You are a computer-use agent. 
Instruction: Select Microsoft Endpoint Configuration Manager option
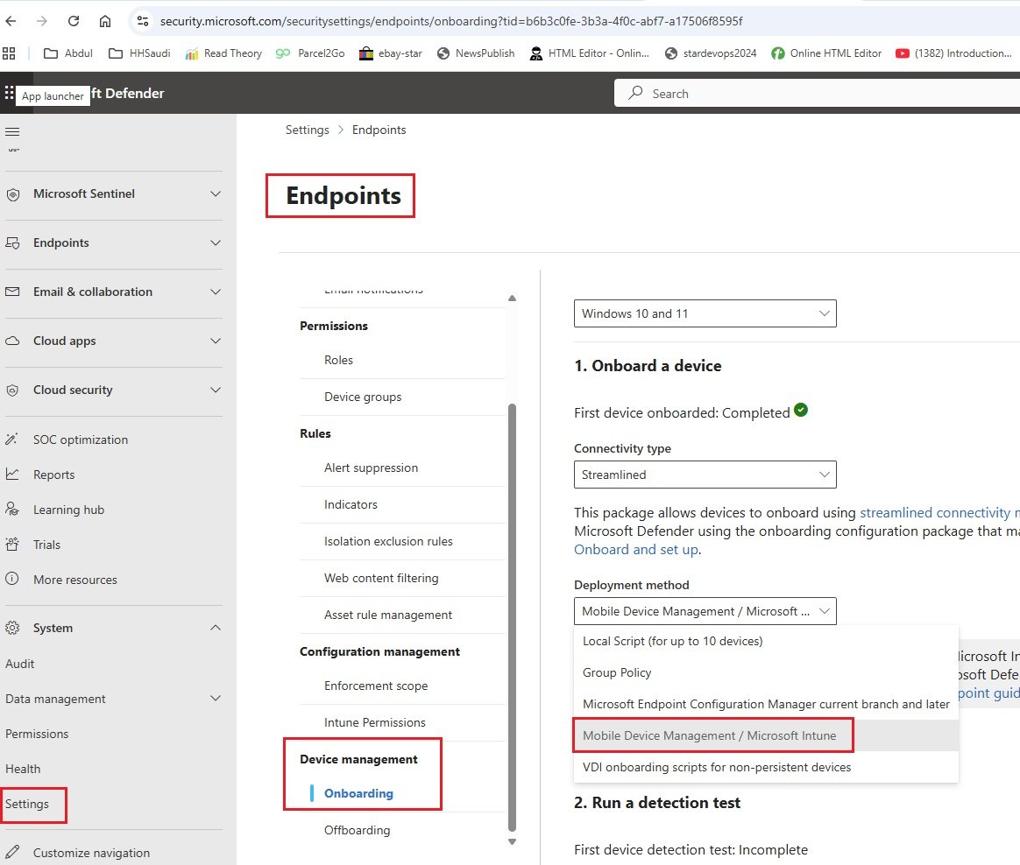point(766,704)
